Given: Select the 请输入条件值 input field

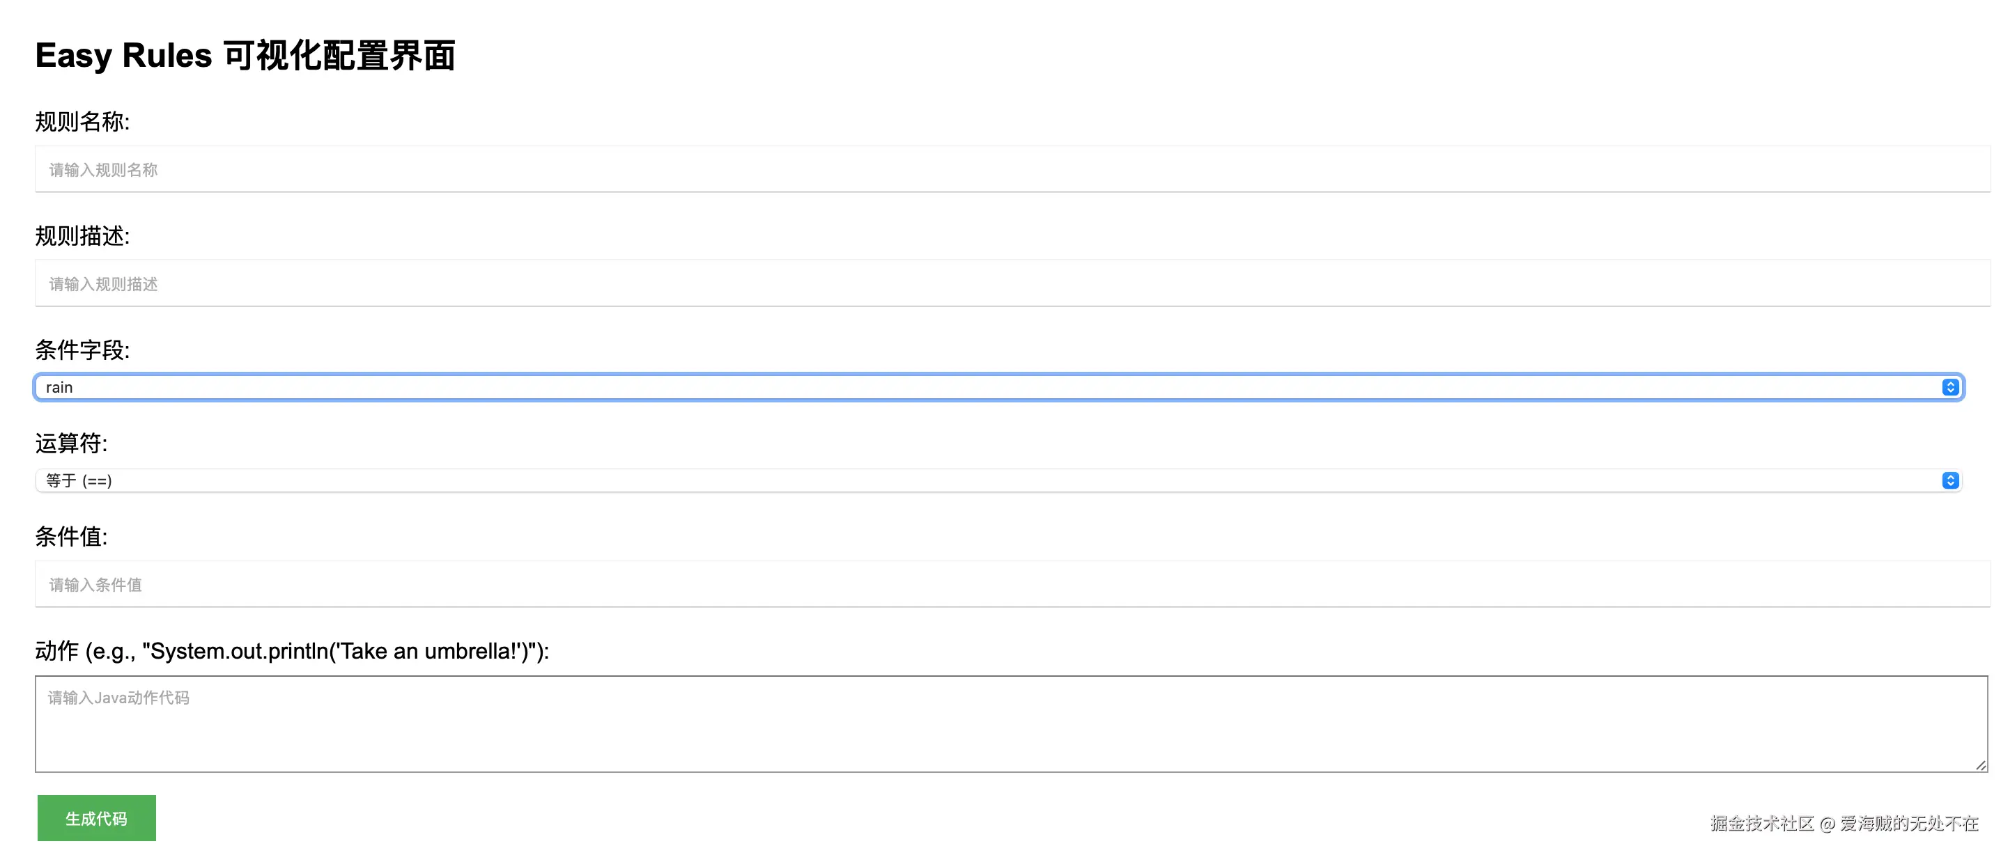Looking at the screenshot, I should pyautogui.click(x=1010, y=584).
